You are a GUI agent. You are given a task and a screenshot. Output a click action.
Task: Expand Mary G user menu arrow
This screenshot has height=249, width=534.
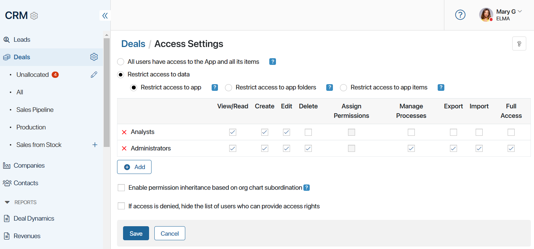tap(520, 11)
